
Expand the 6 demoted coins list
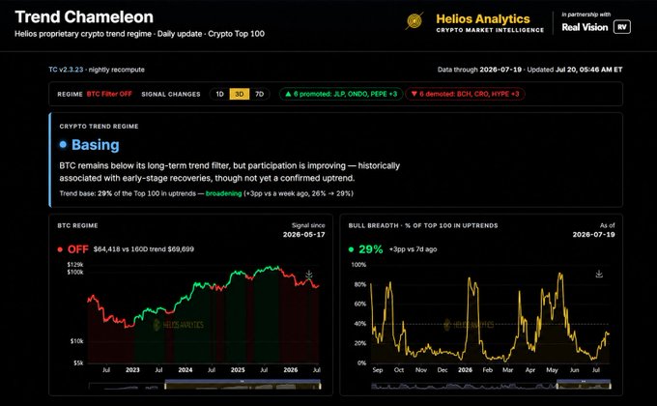(x=465, y=94)
